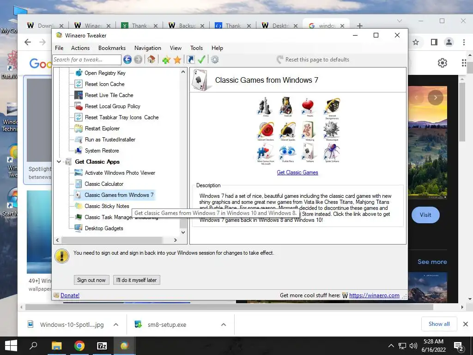Open the Bookmarks menu
473x355 pixels.
[112, 48]
